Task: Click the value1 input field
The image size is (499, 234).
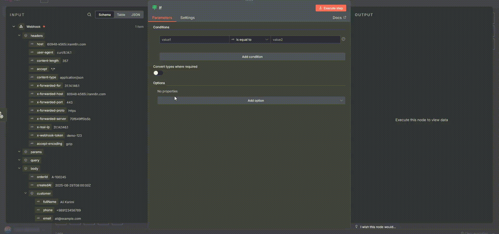Action: [x=194, y=40]
